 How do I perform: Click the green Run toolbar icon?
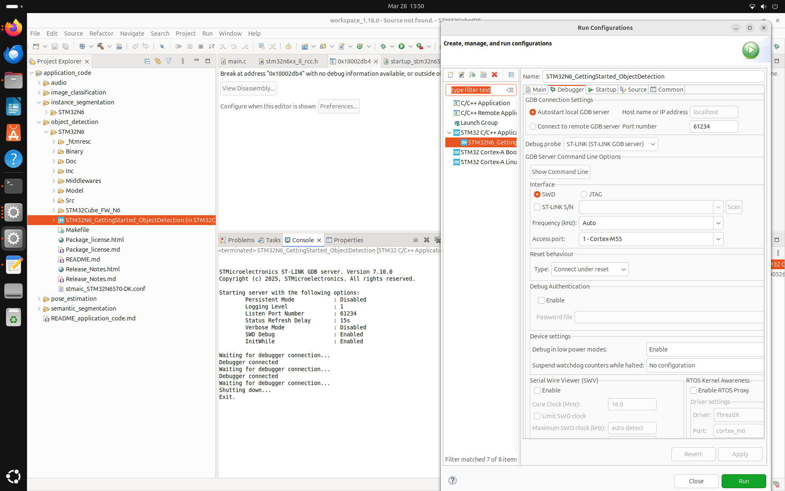[x=401, y=47]
